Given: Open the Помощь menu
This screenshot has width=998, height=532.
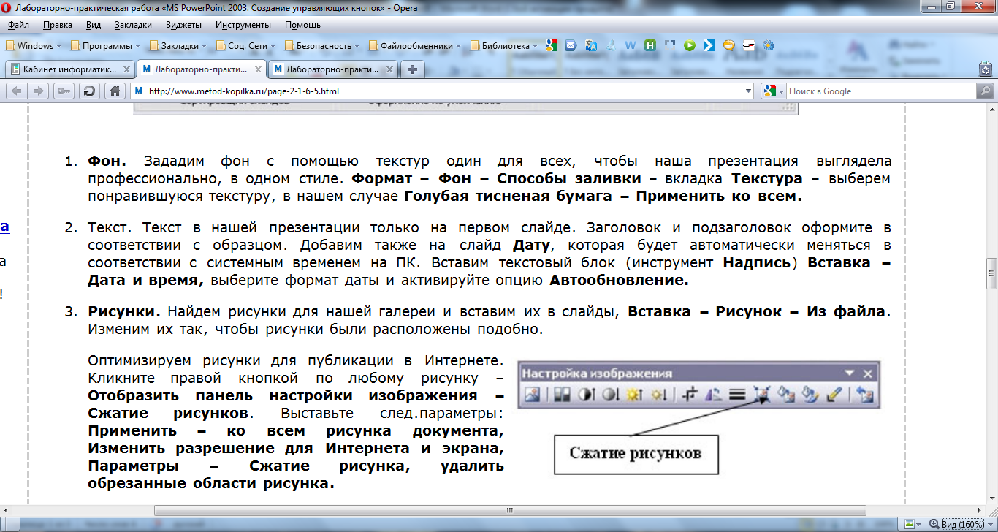Looking at the screenshot, I should tap(302, 25).
